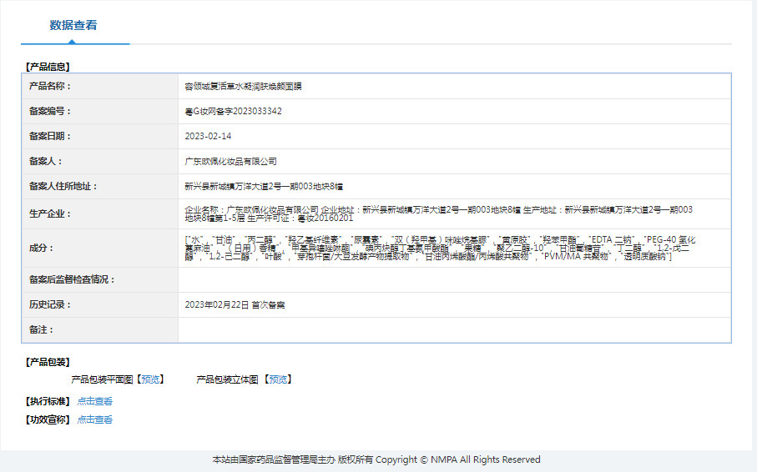Open 点击查看 link beside 执行标准
This screenshot has height=472, width=757.
[94, 401]
